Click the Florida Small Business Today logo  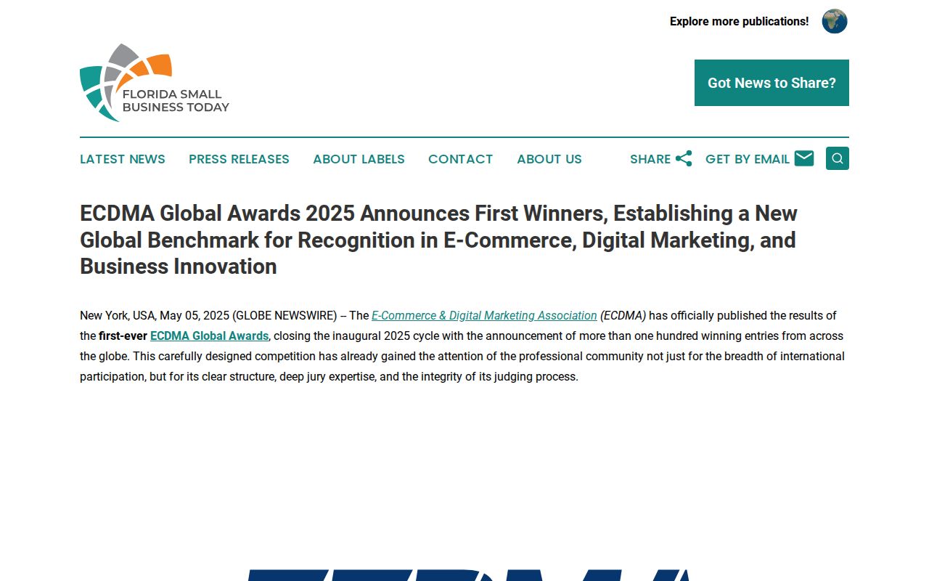pos(154,82)
